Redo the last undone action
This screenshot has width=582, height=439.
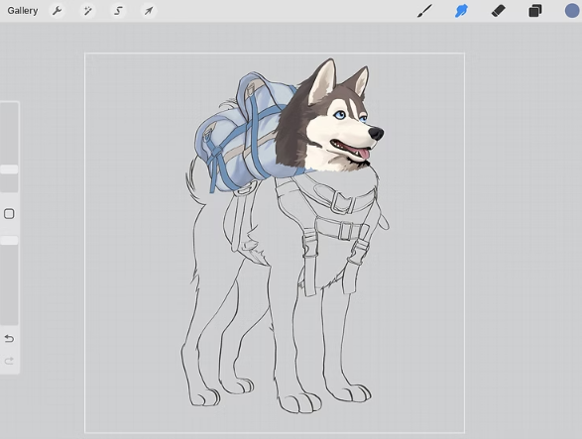pyautogui.click(x=9, y=361)
